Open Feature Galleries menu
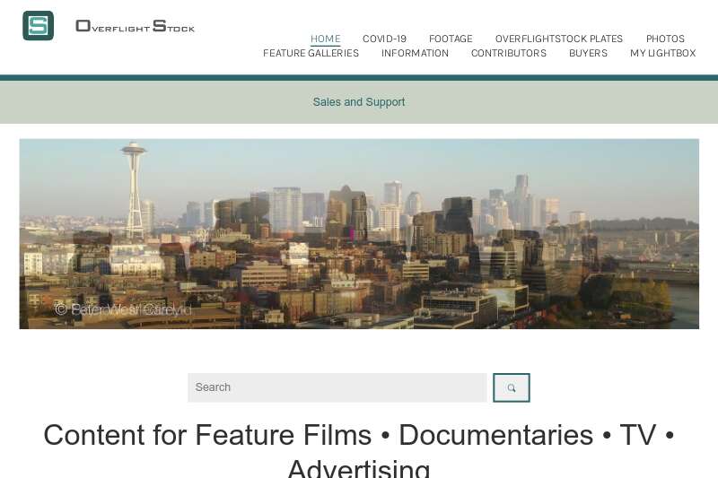718x478 pixels. point(311,53)
